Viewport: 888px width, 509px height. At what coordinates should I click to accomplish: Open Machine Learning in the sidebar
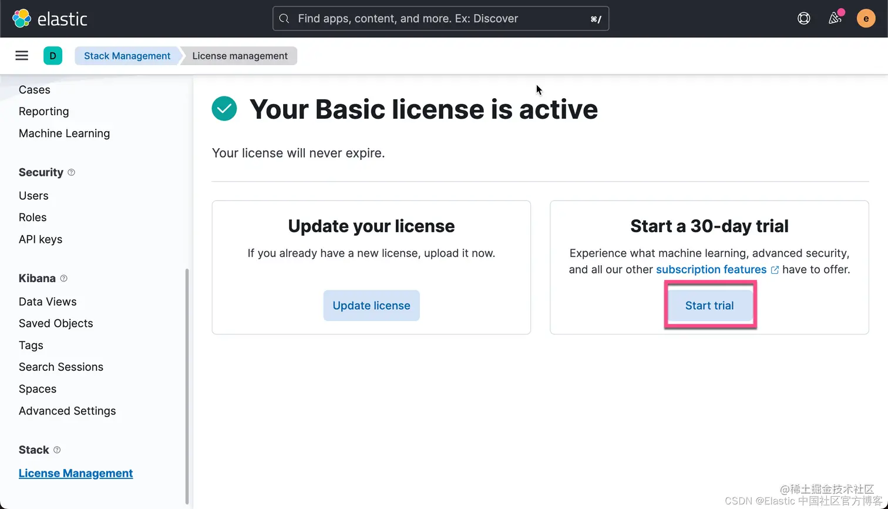click(65, 133)
